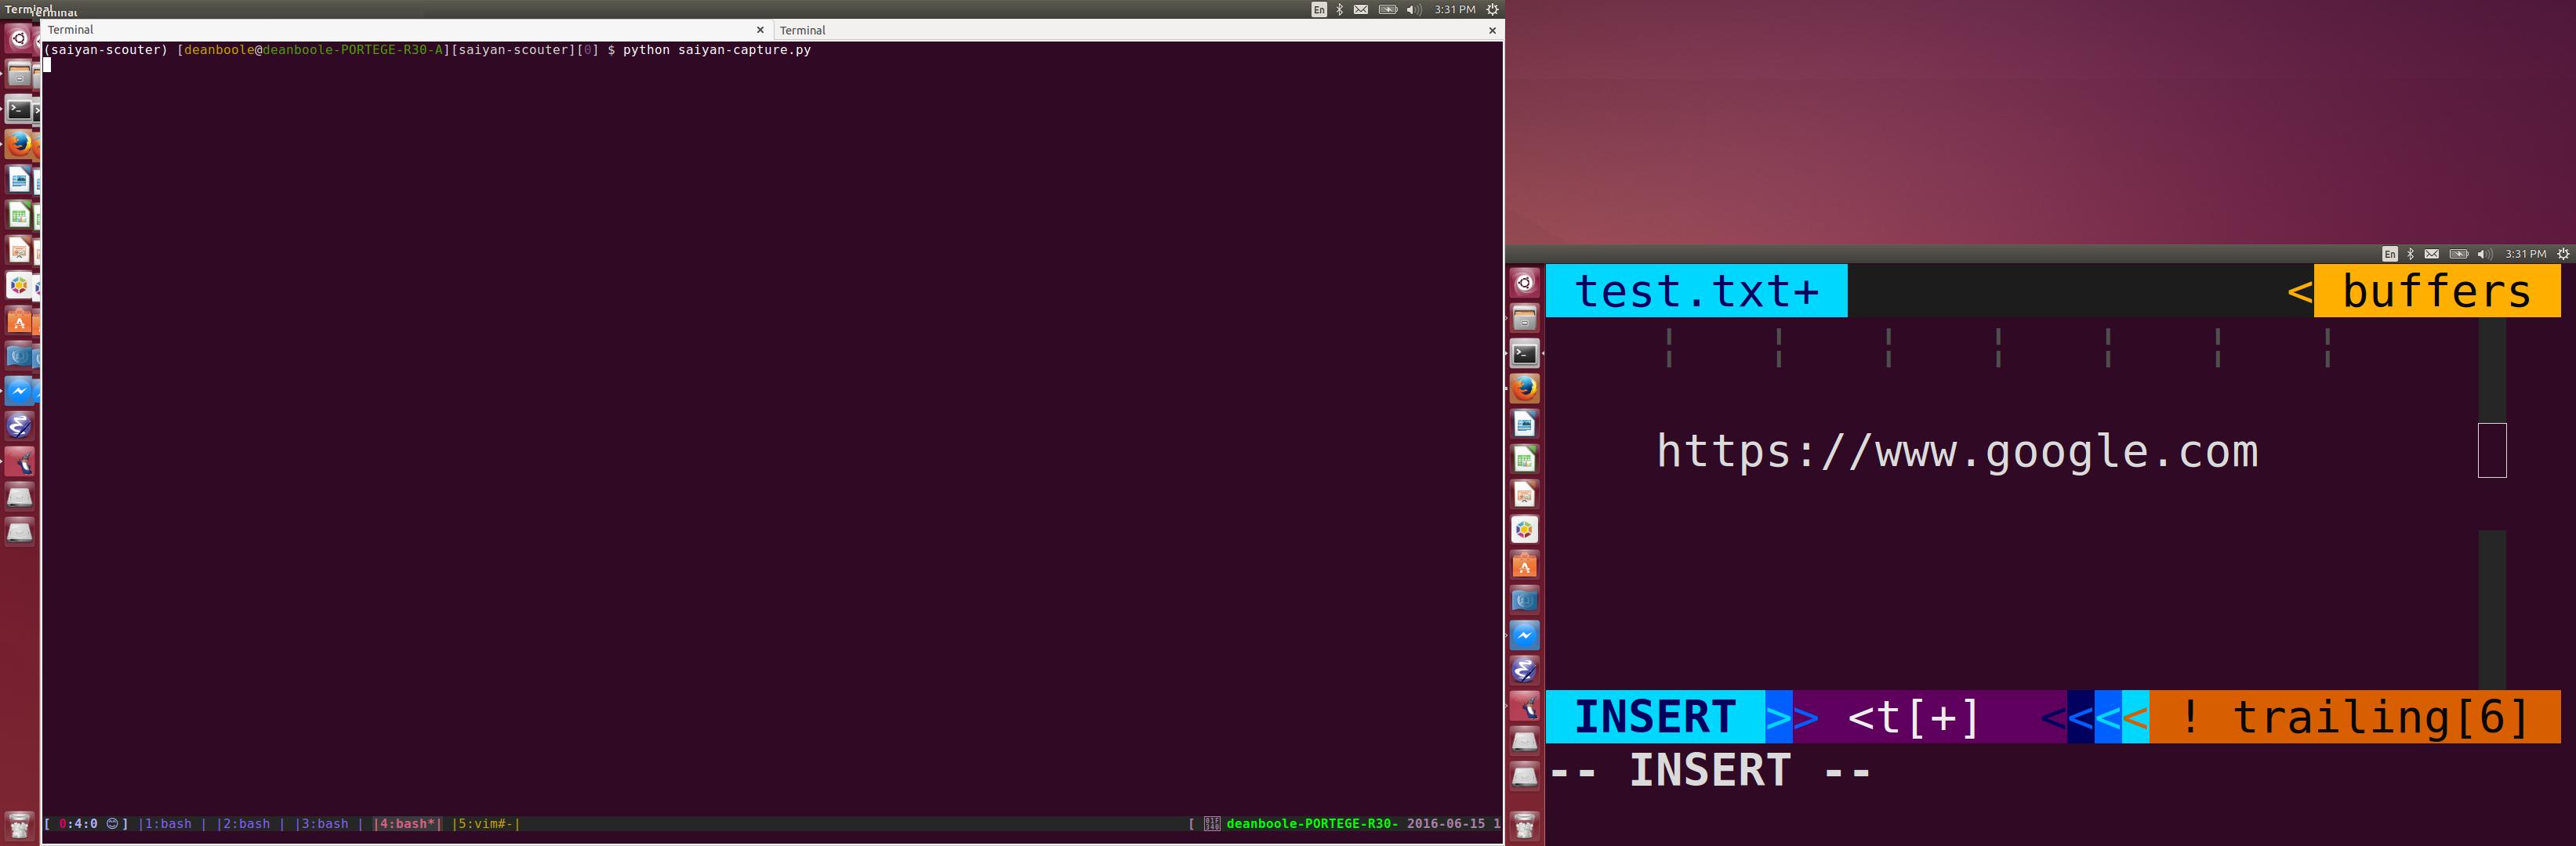Click 5:vim window in tmux status bar

pyautogui.click(x=485, y=824)
